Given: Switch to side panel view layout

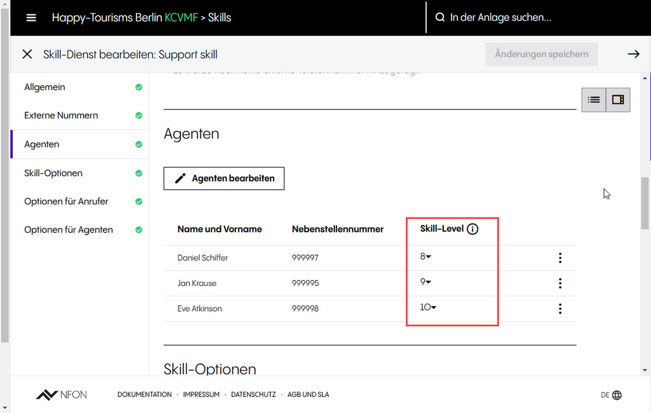Looking at the screenshot, I should tap(618, 100).
